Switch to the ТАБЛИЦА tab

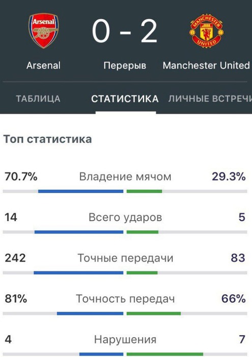(x=38, y=99)
